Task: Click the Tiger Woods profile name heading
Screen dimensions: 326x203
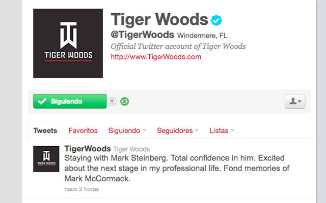Action: (x=159, y=20)
